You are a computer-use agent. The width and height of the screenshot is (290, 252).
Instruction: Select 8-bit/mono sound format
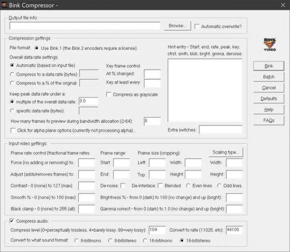(x=76, y=240)
